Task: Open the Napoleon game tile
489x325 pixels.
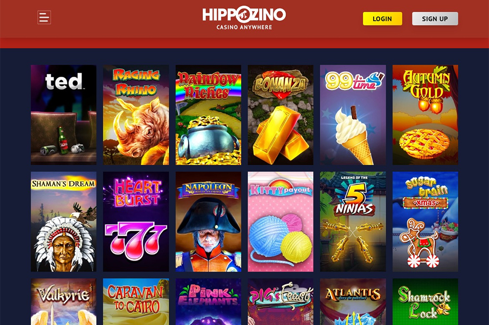Action: (x=208, y=221)
